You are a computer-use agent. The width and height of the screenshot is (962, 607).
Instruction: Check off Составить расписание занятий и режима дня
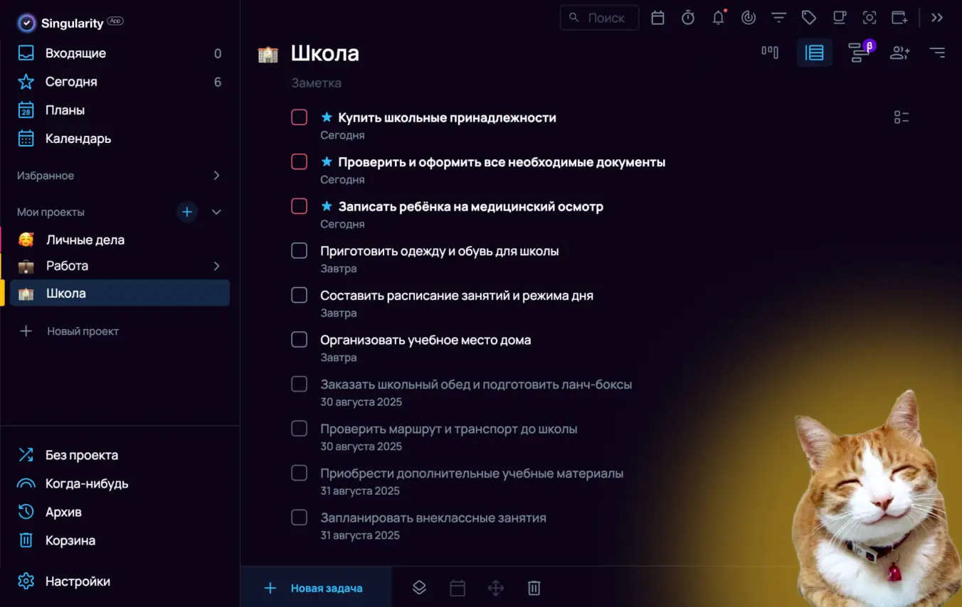point(300,295)
